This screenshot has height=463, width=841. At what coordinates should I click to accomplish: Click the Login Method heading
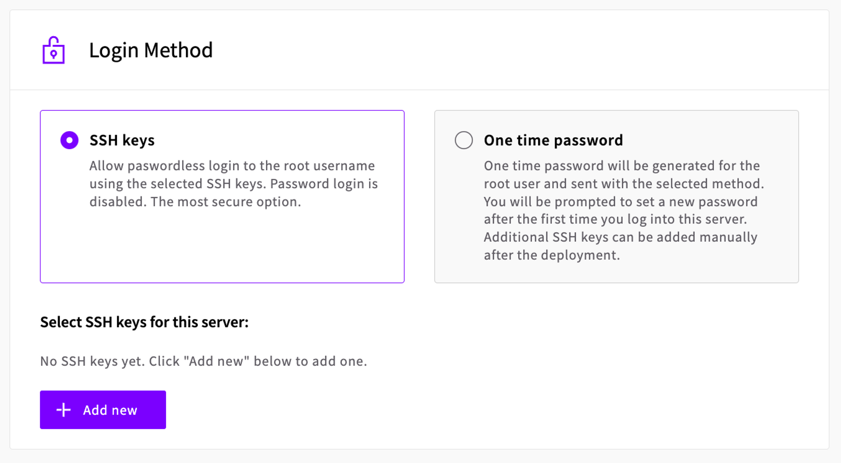[151, 50]
